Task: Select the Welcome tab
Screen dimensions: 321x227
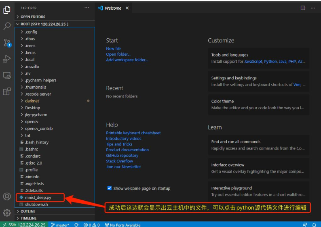Action: (114, 8)
